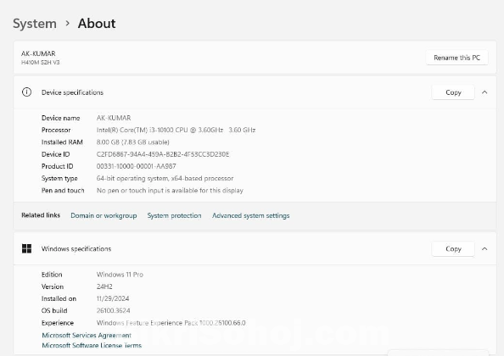Click the breadcrumb chevron after System
This screenshot has width=504, height=356.
67,24
